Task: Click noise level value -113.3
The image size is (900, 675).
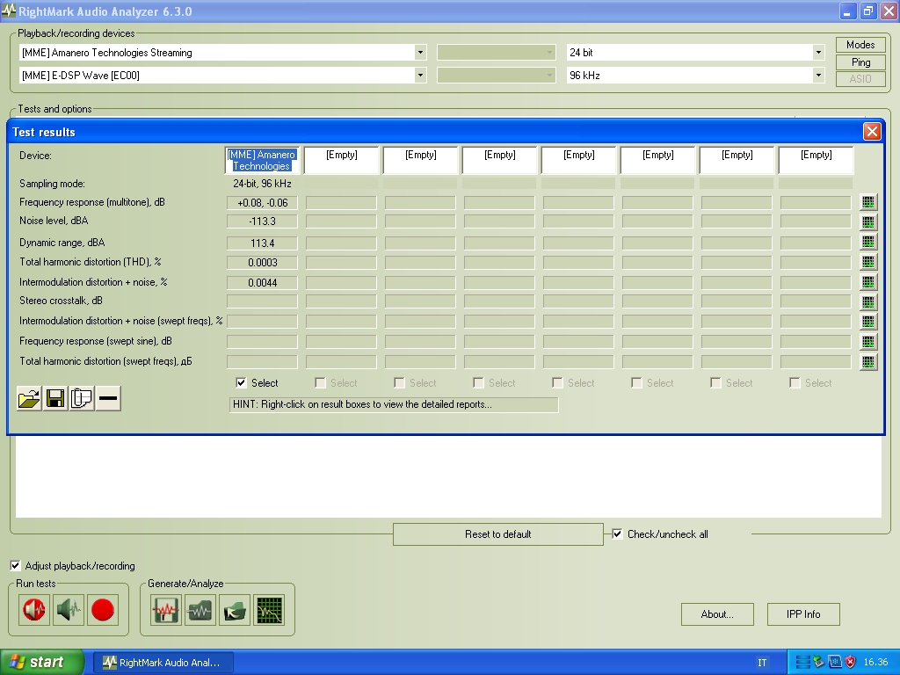Action: (x=262, y=221)
